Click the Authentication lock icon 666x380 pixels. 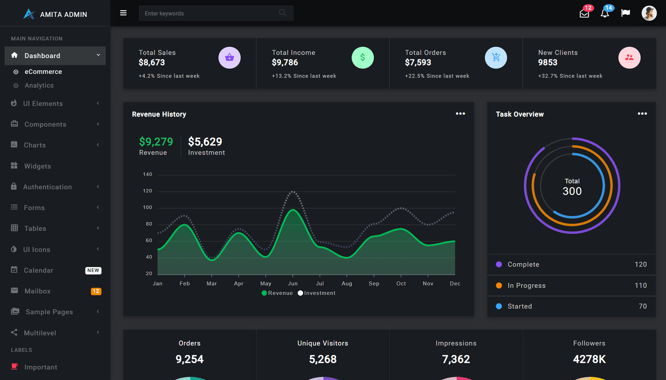pos(14,186)
